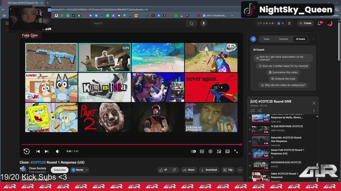Image resolution: width=341 pixels, height=191 pixels.
Task: Go to the previous video in playlist
Action: tap(38, 151)
